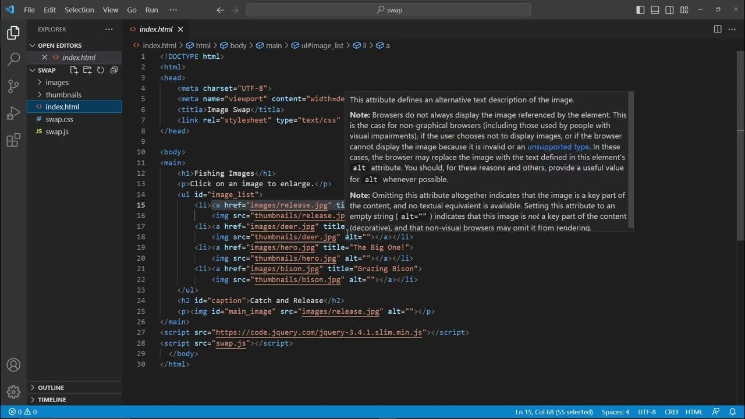This screenshot has width=745, height=419.
Task: Open the File menu
Action: (29, 10)
